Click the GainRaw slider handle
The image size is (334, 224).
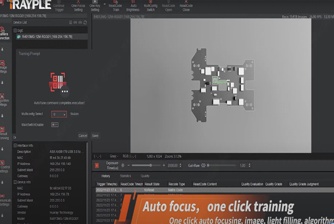(x=208, y=165)
